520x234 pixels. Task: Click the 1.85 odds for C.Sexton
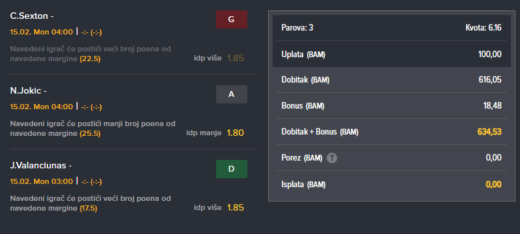[x=236, y=58]
